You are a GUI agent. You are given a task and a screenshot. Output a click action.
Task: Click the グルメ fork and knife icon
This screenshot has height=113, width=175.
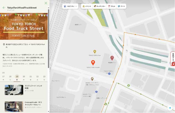[x=109, y=6]
